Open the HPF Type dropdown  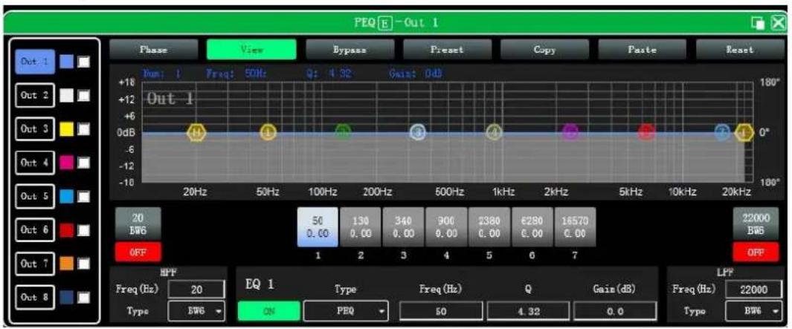coord(197,311)
